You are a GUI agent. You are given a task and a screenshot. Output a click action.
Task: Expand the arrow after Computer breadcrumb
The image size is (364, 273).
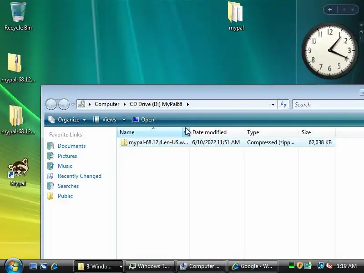click(124, 104)
